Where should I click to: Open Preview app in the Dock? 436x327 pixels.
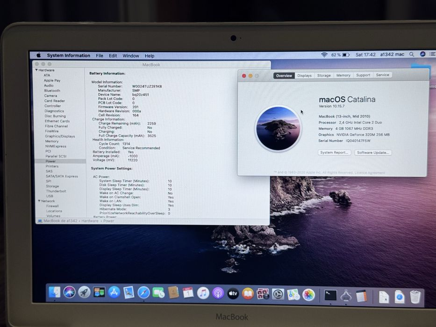click(129, 293)
